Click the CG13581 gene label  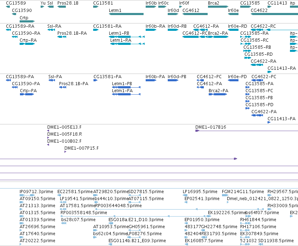point(103,3)
